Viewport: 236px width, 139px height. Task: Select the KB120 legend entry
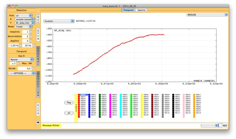83,115
